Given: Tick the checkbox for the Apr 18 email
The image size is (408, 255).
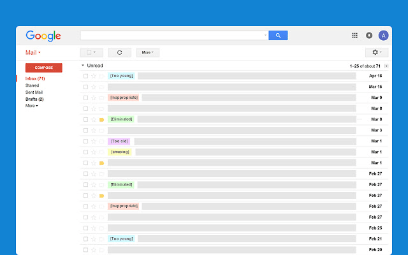Looking at the screenshot, I should 85,76.
